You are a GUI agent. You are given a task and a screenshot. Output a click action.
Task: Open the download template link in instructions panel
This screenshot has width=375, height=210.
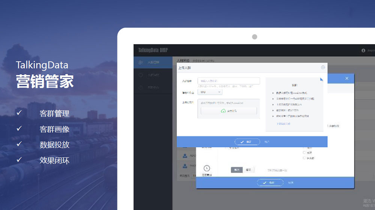[x=283, y=124]
